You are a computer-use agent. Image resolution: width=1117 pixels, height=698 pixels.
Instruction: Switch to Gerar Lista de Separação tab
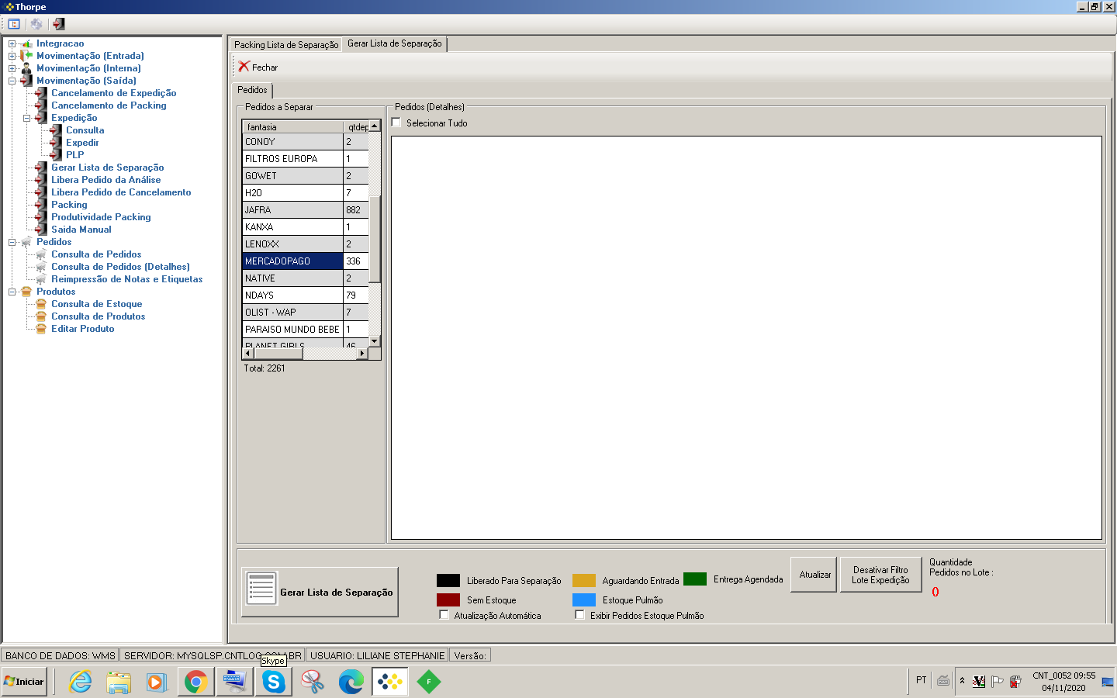395,43
